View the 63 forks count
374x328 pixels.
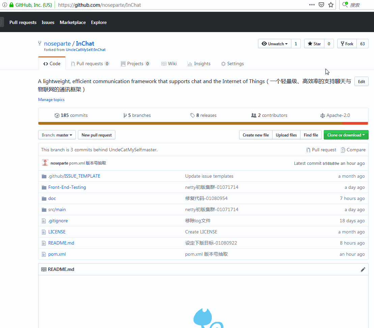point(363,44)
